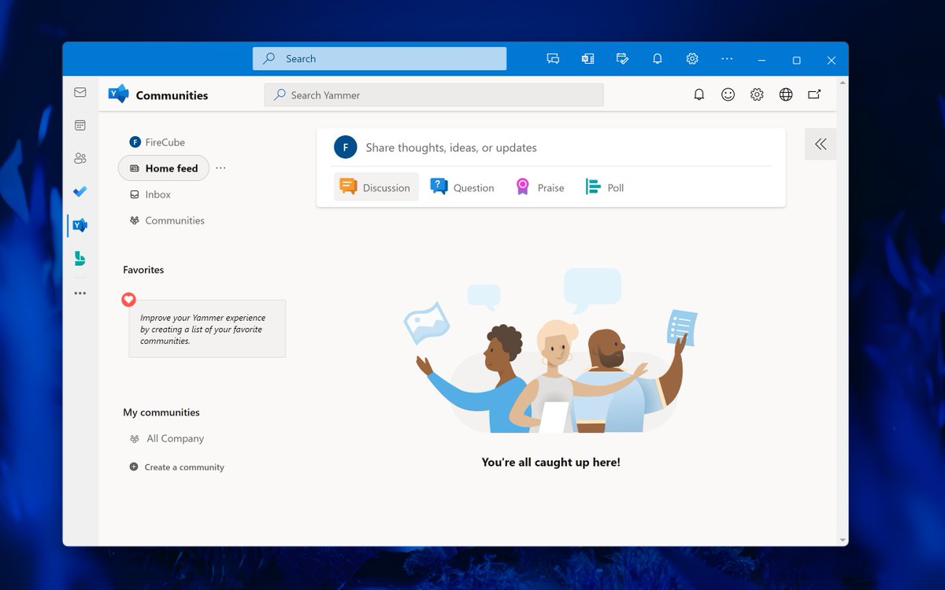
Task: Open Yammer notifications bell
Action: 699,94
